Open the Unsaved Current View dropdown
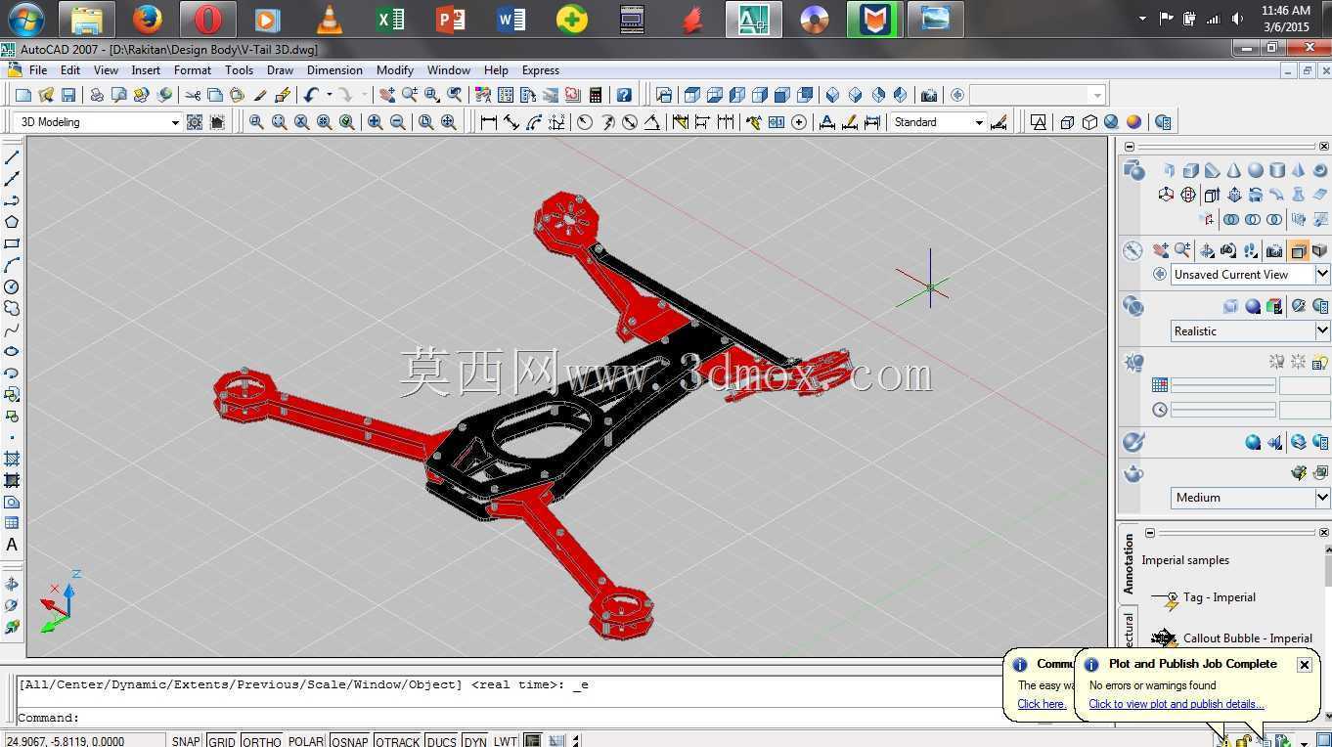Image resolution: width=1332 pixels, height=747 pixels. 1321,275
